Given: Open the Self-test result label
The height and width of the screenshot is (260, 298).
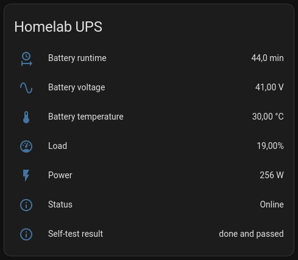Looking at the screenshot, I should [x=76, y=234].
